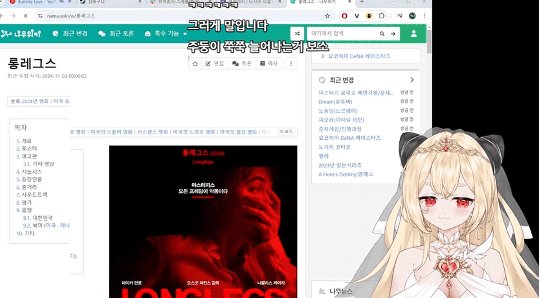The image size is (539, 298).
Task: Click the Namuwiki search input field
Action: 342,34
